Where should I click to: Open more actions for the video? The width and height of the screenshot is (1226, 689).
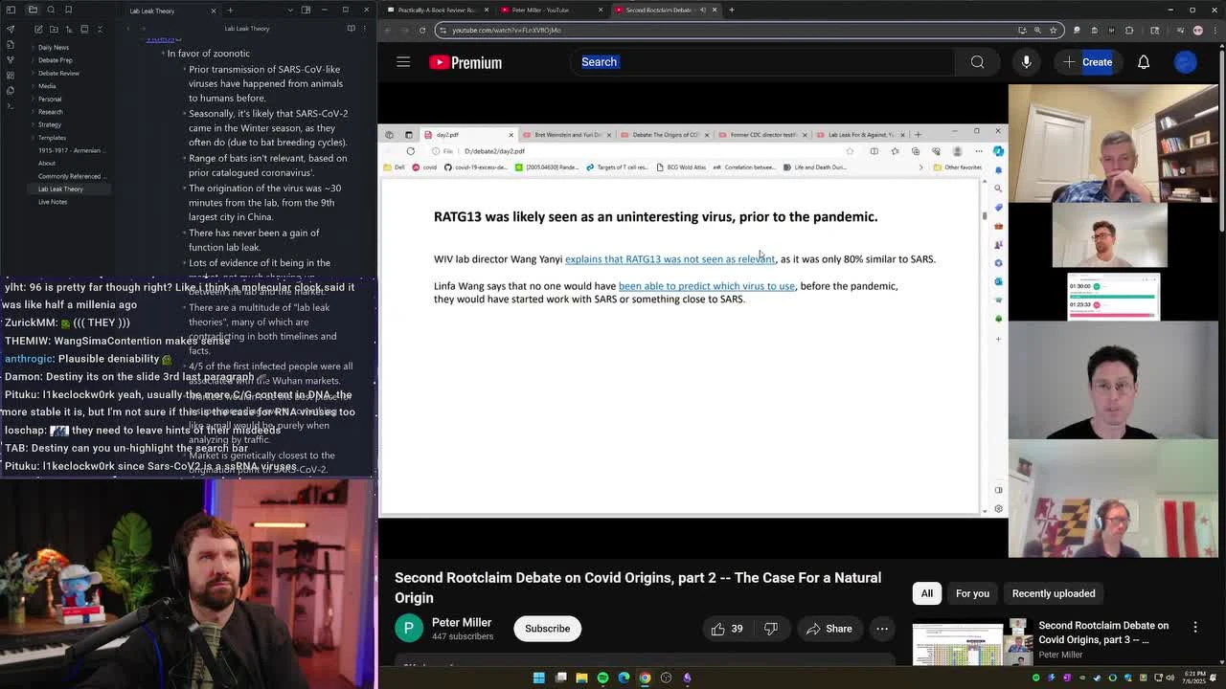coord(882,629)
